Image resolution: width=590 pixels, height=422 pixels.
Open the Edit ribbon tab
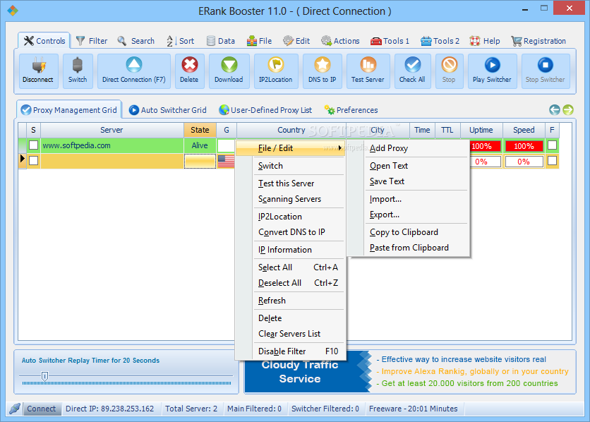pos(296,41)
